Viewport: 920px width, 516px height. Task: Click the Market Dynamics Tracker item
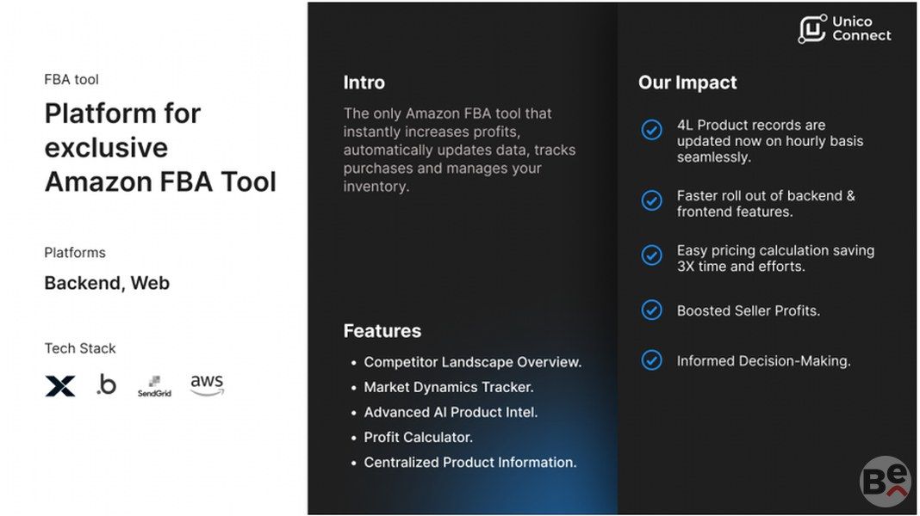pyautogui.click(x=448, y=387)
